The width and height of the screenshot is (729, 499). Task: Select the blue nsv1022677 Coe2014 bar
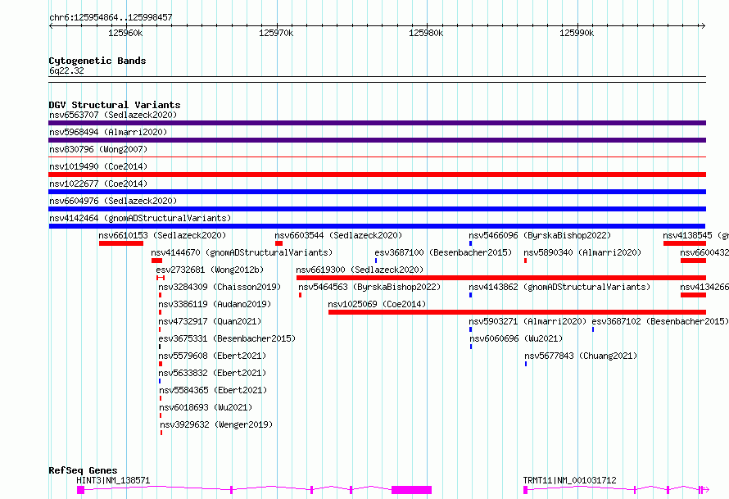tap(377, 192)
